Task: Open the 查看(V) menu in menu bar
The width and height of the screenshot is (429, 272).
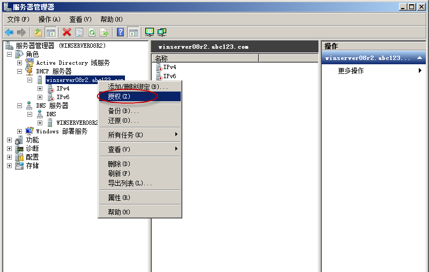Action: click(x=80, y=19)
